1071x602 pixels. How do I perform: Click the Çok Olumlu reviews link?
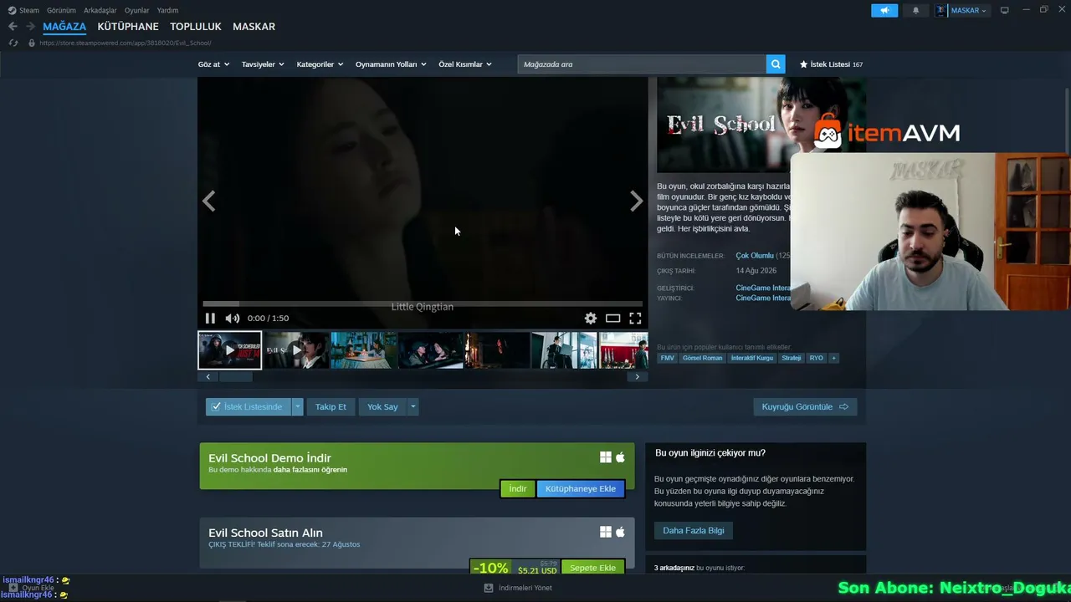(x=755, y=256)
